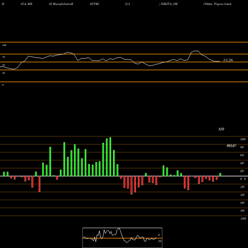
Task: Click the deepest red histogram bar
Action: click(x=131, y=185)
